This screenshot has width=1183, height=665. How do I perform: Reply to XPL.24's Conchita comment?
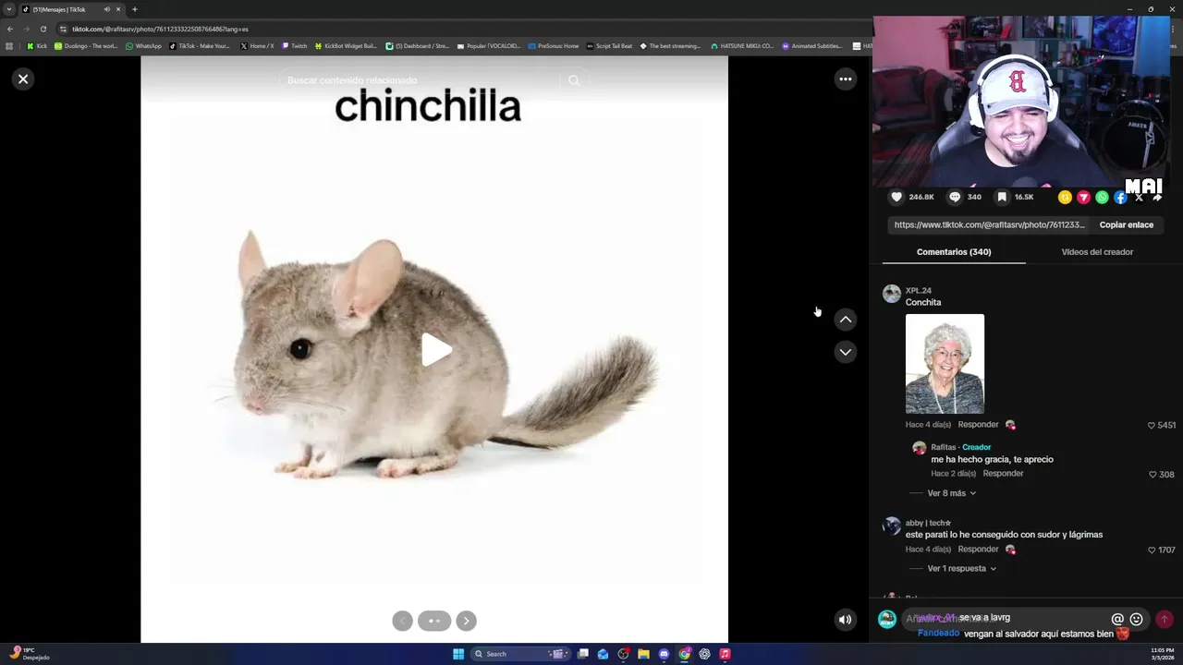[978, 425]
